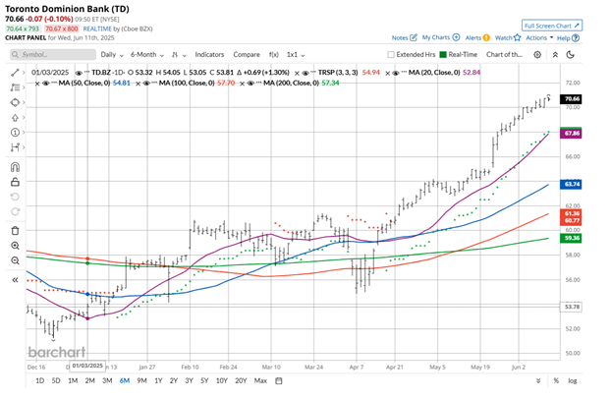Hide the MA (50, Close, 0) line
The width and height of the screenshot is (611, 400).
[x=46, y=84]
